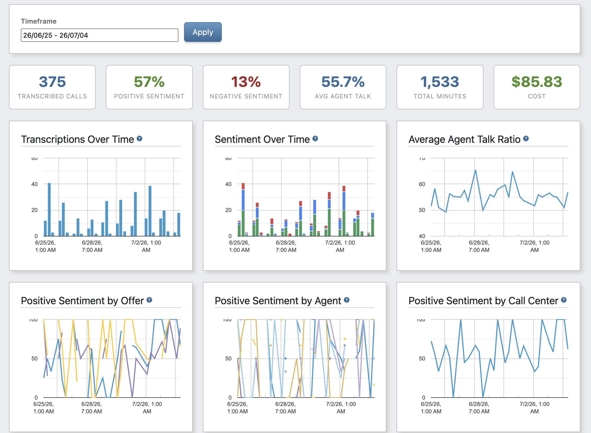Click the Positive Sentiment by Agent heading
Image resolution: width=591 pixels, height=433 pixels.
pyautogui.click(x=278, y=300)
